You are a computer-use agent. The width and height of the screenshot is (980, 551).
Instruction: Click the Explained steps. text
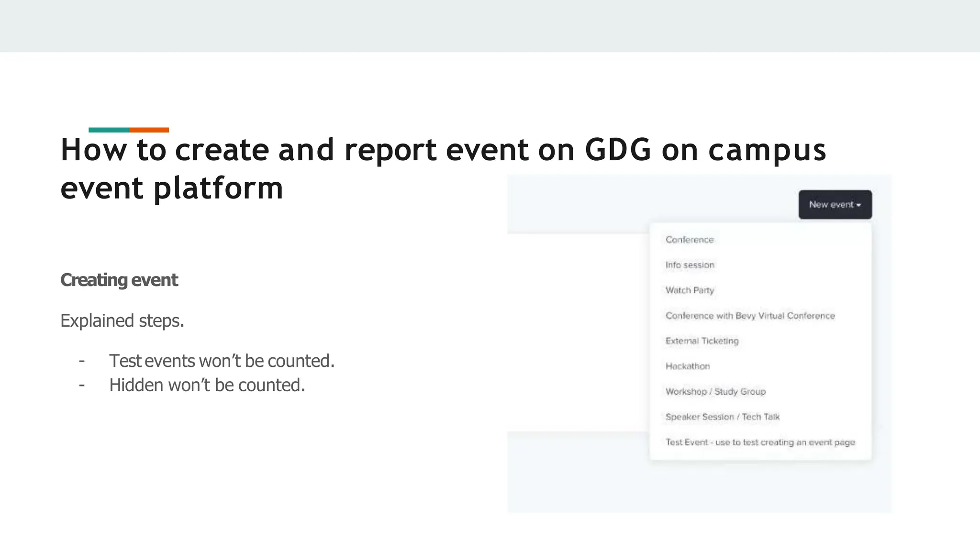(x=122, y=321)
